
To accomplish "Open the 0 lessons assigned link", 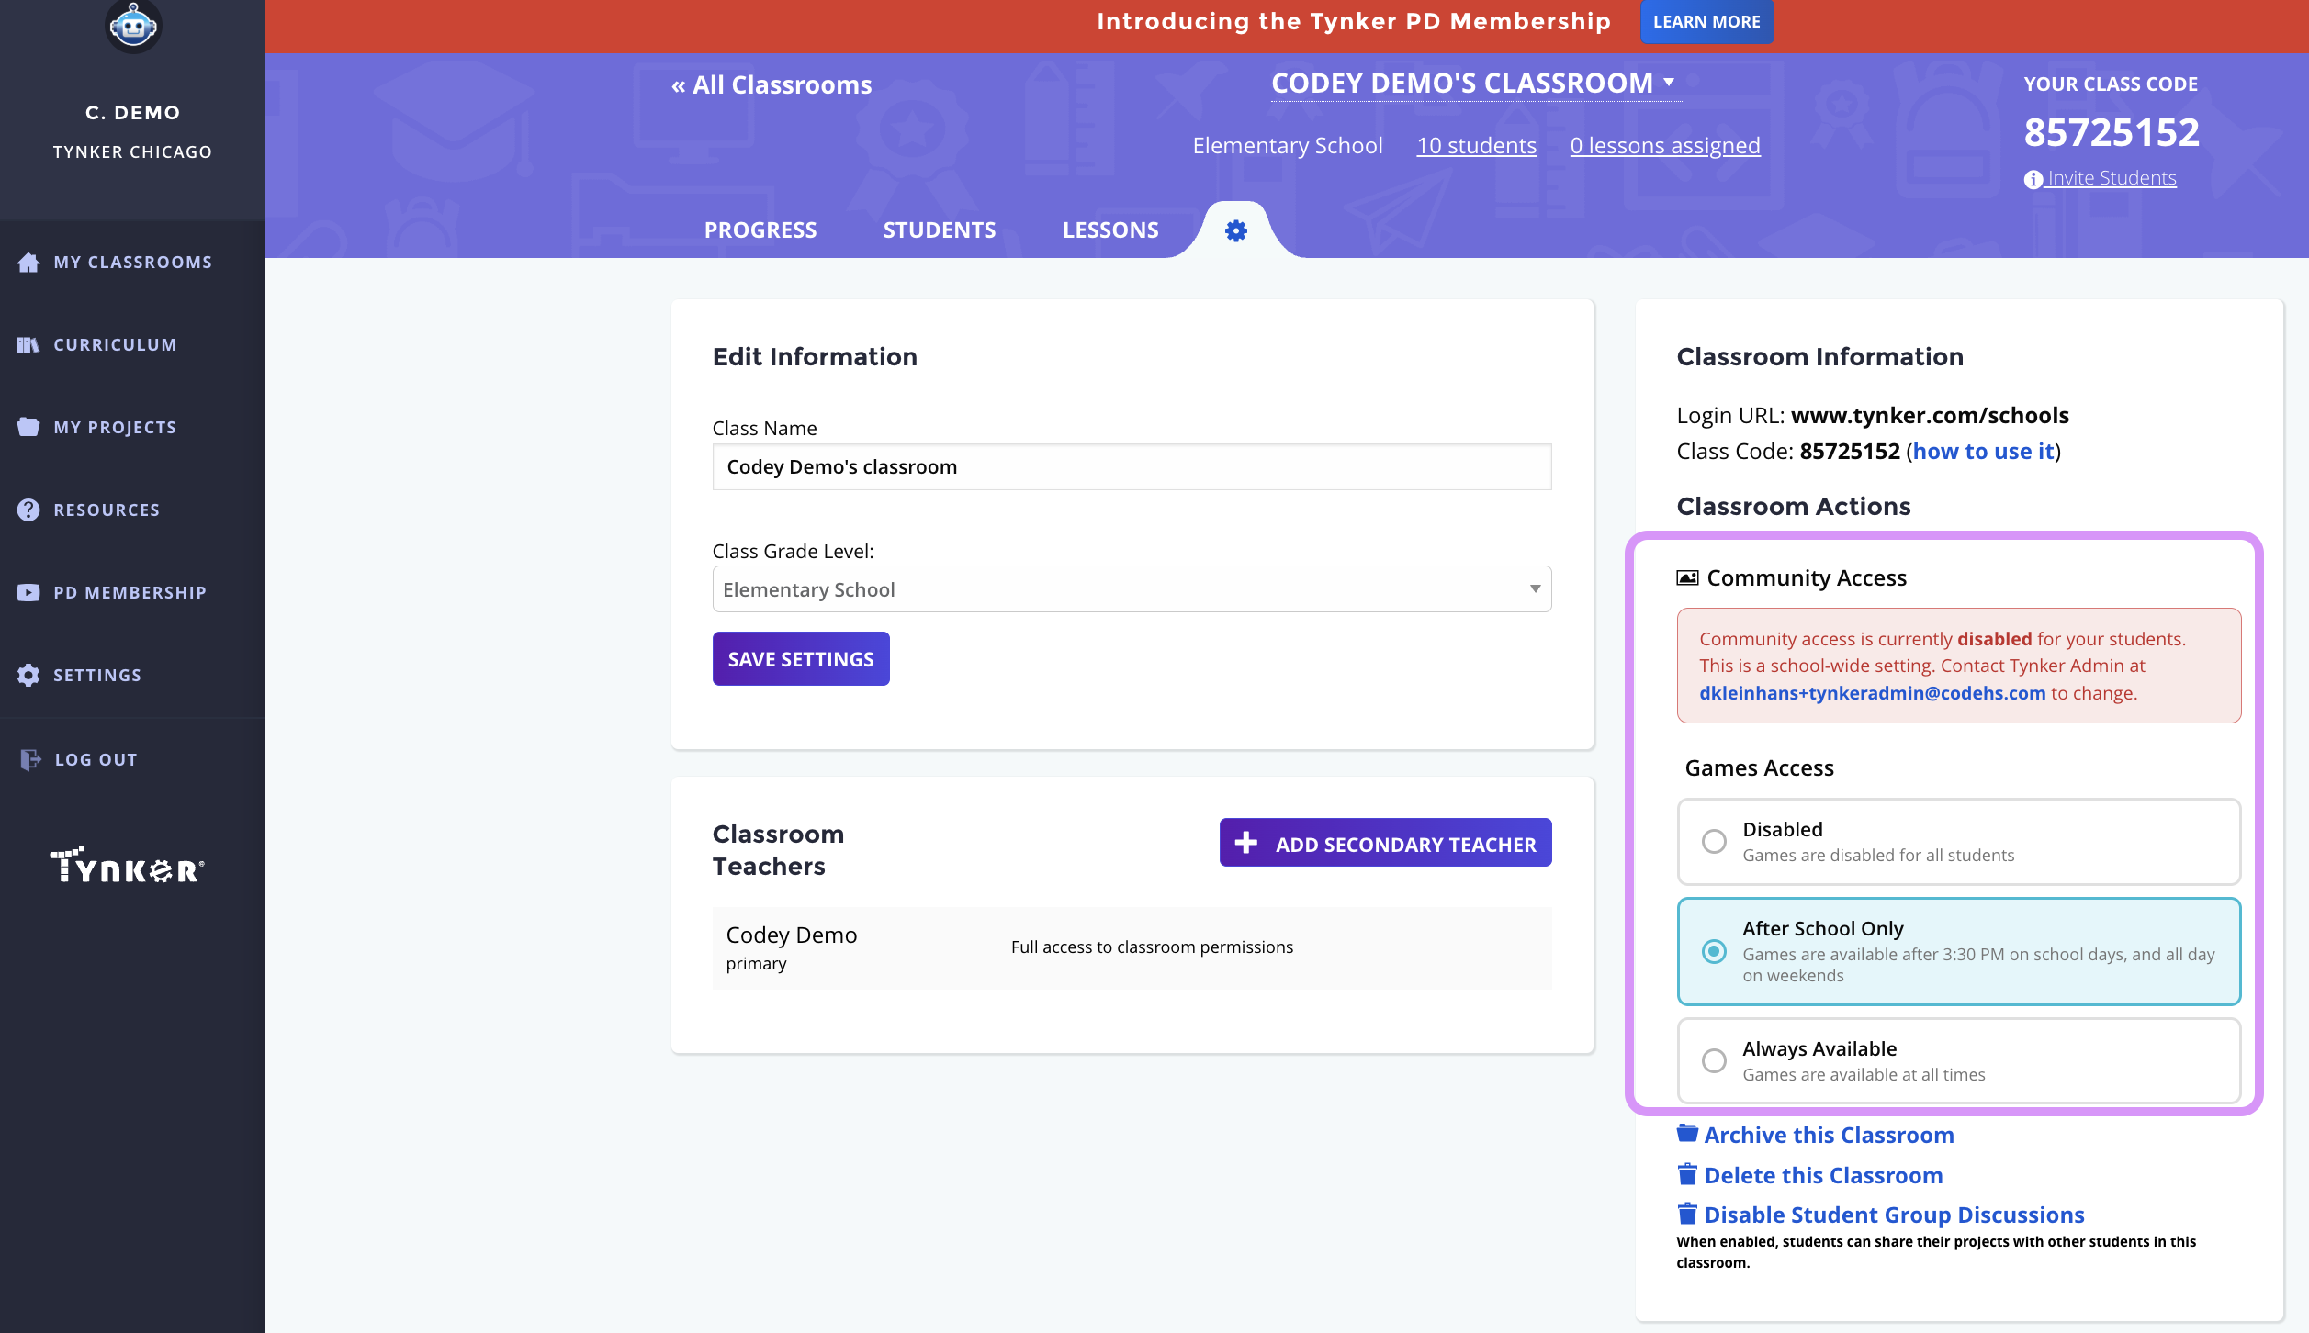I will (x=1665, y=146).
